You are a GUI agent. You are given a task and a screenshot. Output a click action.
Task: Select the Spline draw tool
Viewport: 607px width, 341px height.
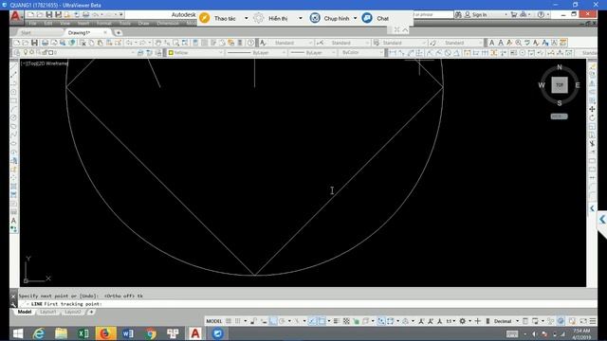(13, 135)
